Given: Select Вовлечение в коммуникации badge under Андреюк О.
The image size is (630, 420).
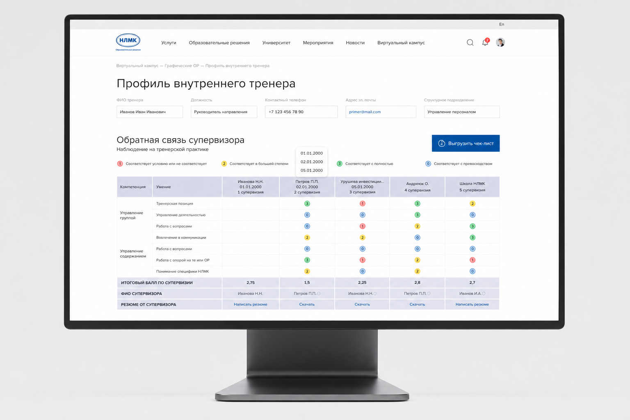Looking at the screenshot, I should [418, 237].
